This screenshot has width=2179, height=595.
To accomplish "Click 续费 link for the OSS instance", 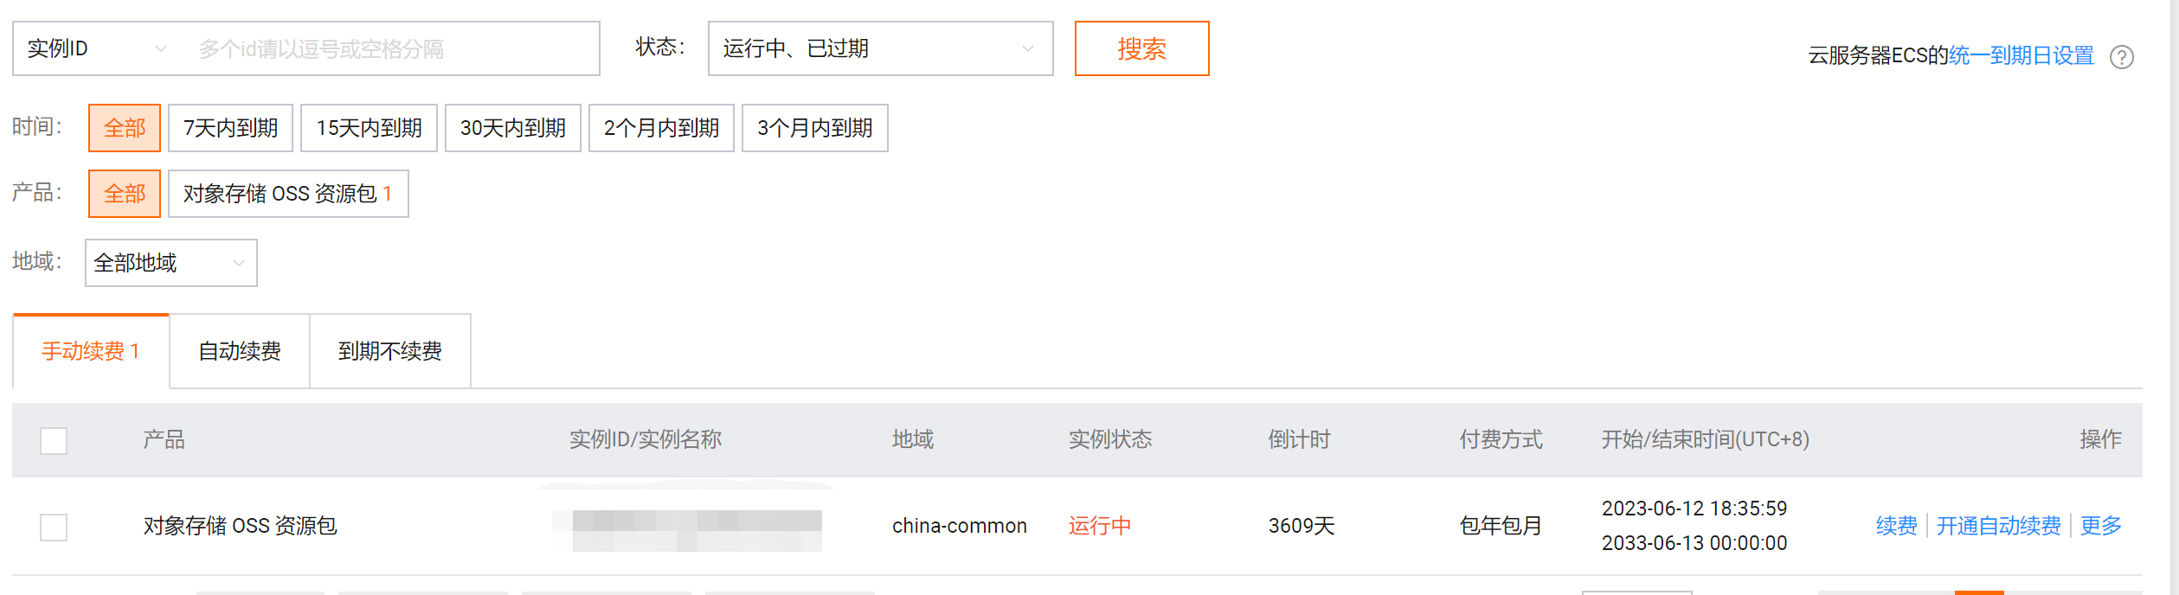I will pyautogui.click(x=1896, y=526).
